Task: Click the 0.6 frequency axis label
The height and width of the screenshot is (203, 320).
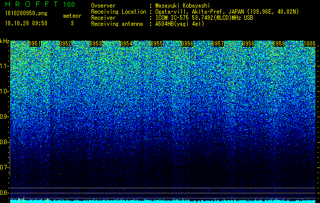Action: pos(4,193)
